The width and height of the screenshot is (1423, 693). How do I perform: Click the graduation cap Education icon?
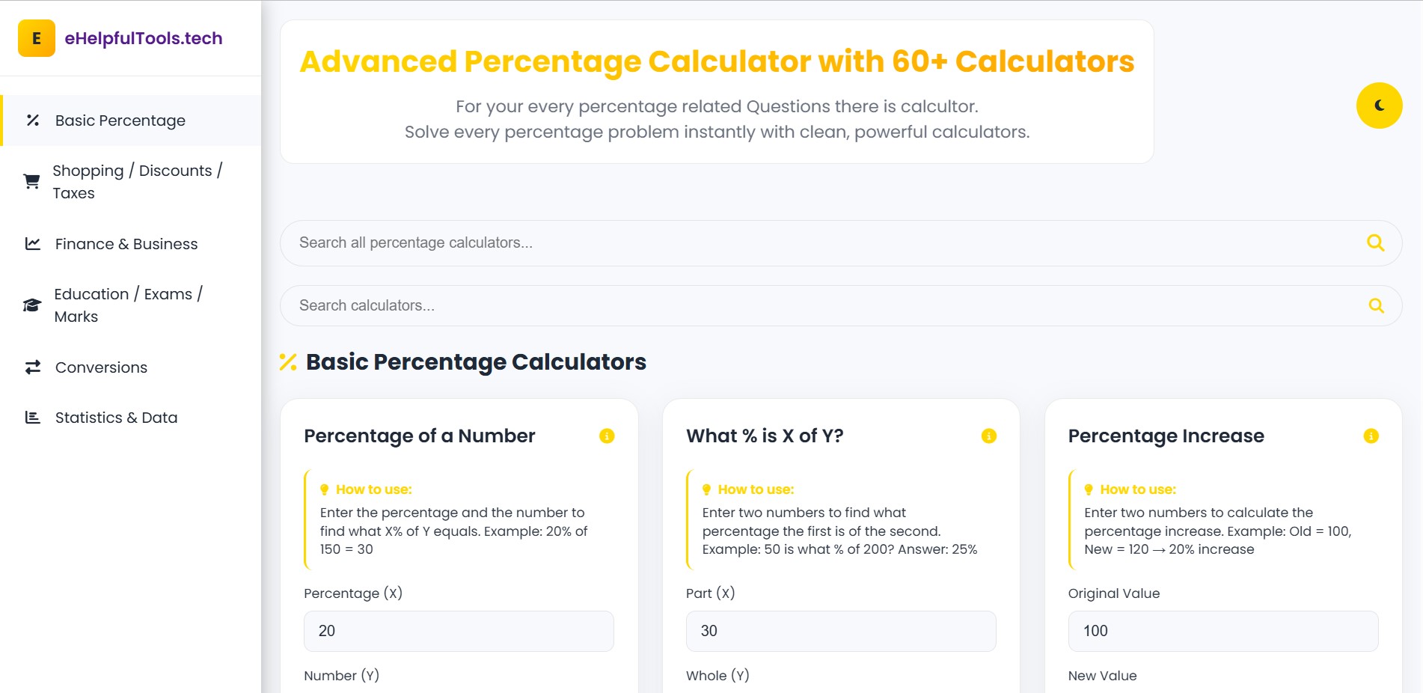[x=31, y=305]
